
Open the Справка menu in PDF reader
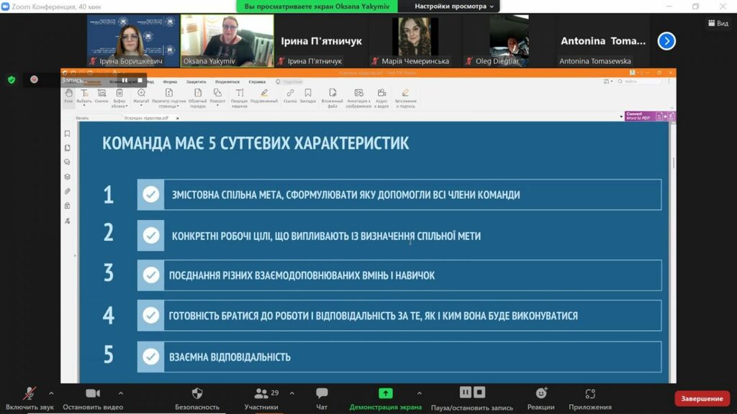point(257,82)
